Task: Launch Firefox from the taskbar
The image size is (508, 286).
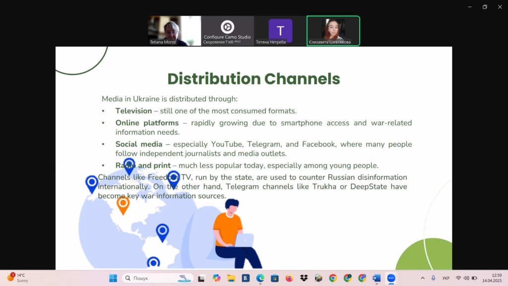Action: point(289,278)
